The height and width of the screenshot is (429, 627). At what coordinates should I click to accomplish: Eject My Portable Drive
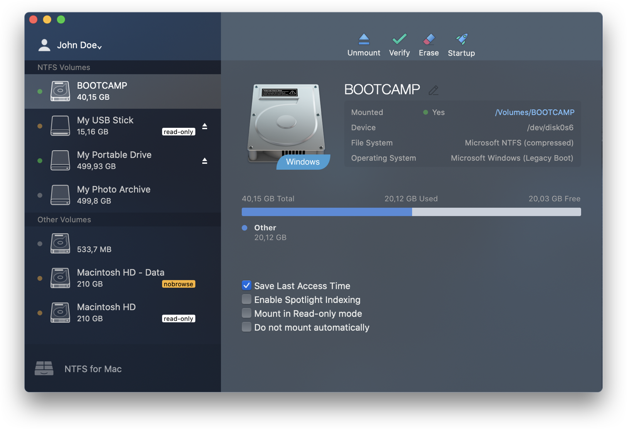pos(205,161)
